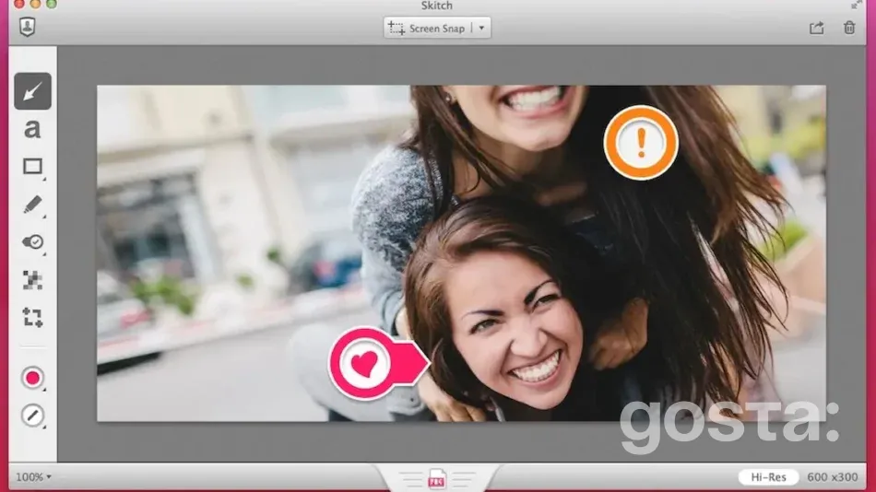Select the Text tool
The width and height of the screenshot is (876, 492).
pyautogui.click(x=33, y=129)
